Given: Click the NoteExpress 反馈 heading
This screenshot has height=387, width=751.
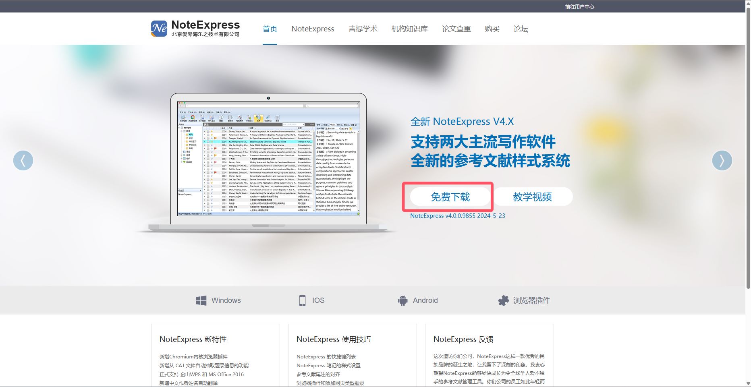Looking at the screenshot, I should tap(463, 339).
